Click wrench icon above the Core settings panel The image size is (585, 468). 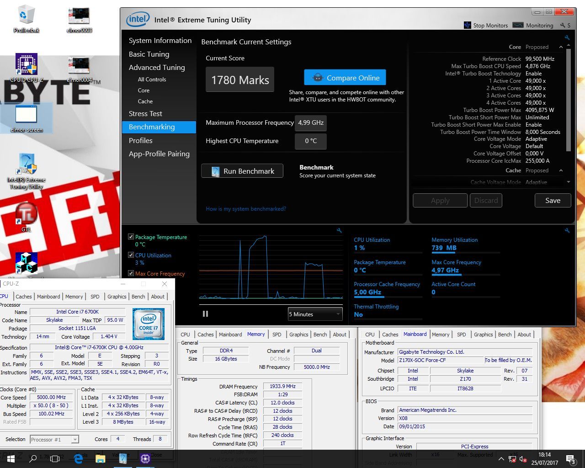point(567,37)
